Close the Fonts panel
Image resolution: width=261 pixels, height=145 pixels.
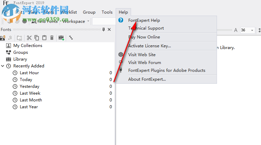coord(109,30)
